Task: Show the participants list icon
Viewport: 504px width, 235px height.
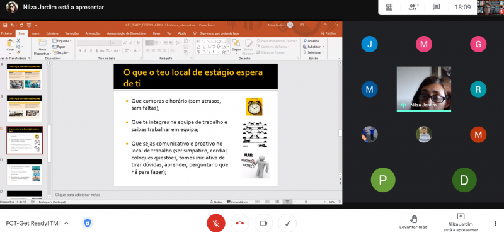Action: point(413,7)
